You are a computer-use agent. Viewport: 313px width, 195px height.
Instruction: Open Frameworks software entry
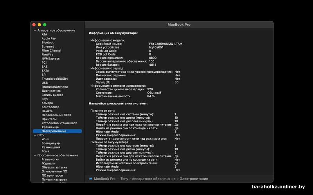[50, 159]
